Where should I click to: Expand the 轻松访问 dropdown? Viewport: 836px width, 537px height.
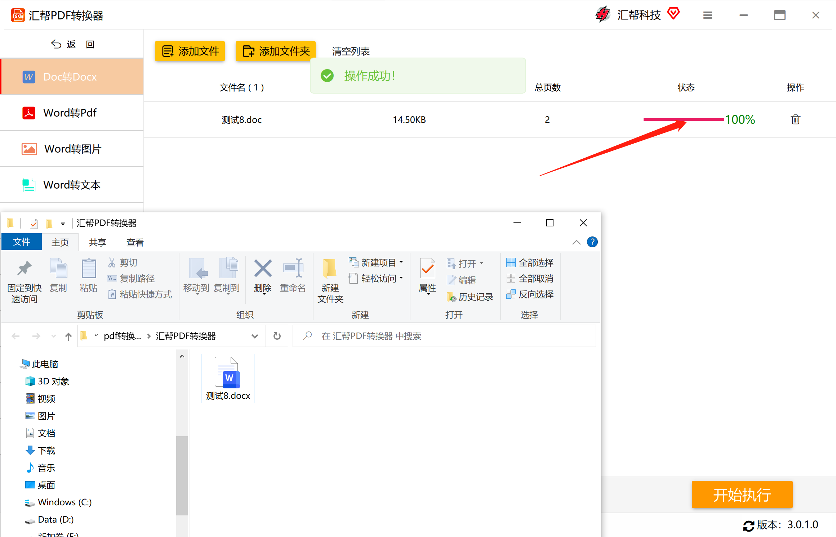click(x=401, y=279)
